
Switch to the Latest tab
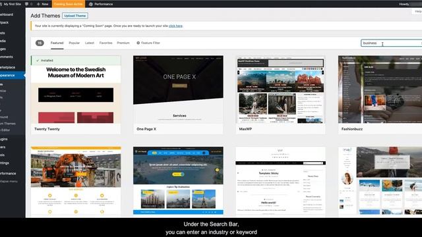[x=90, y=43]
